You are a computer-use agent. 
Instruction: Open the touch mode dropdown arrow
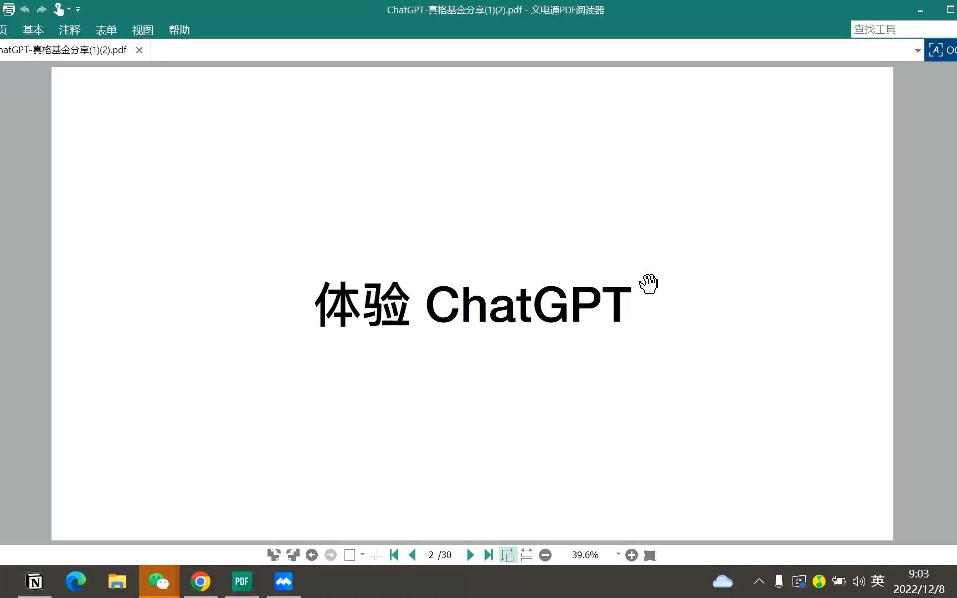pos(69,9)
